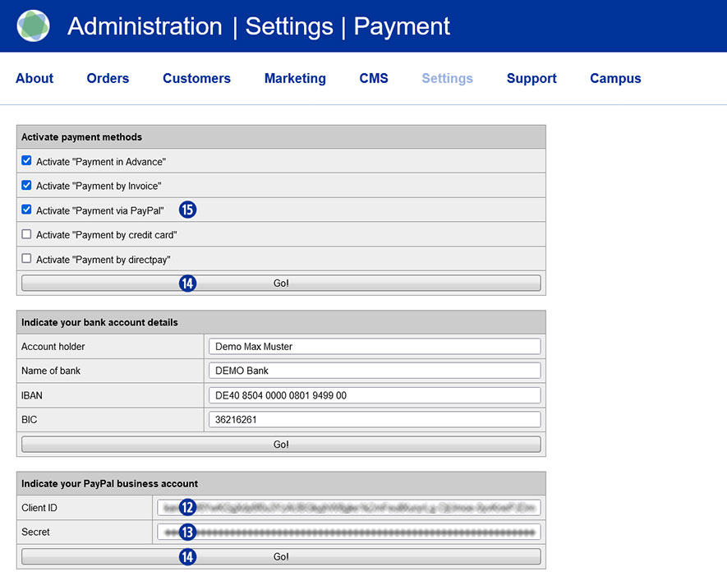Click the number 15 marker badge
The image size is (727, 581).
coord(188,210)
